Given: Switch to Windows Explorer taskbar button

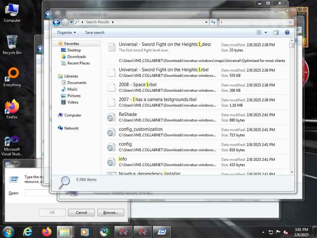Looking at the screenshot, I should coord(65,232).
